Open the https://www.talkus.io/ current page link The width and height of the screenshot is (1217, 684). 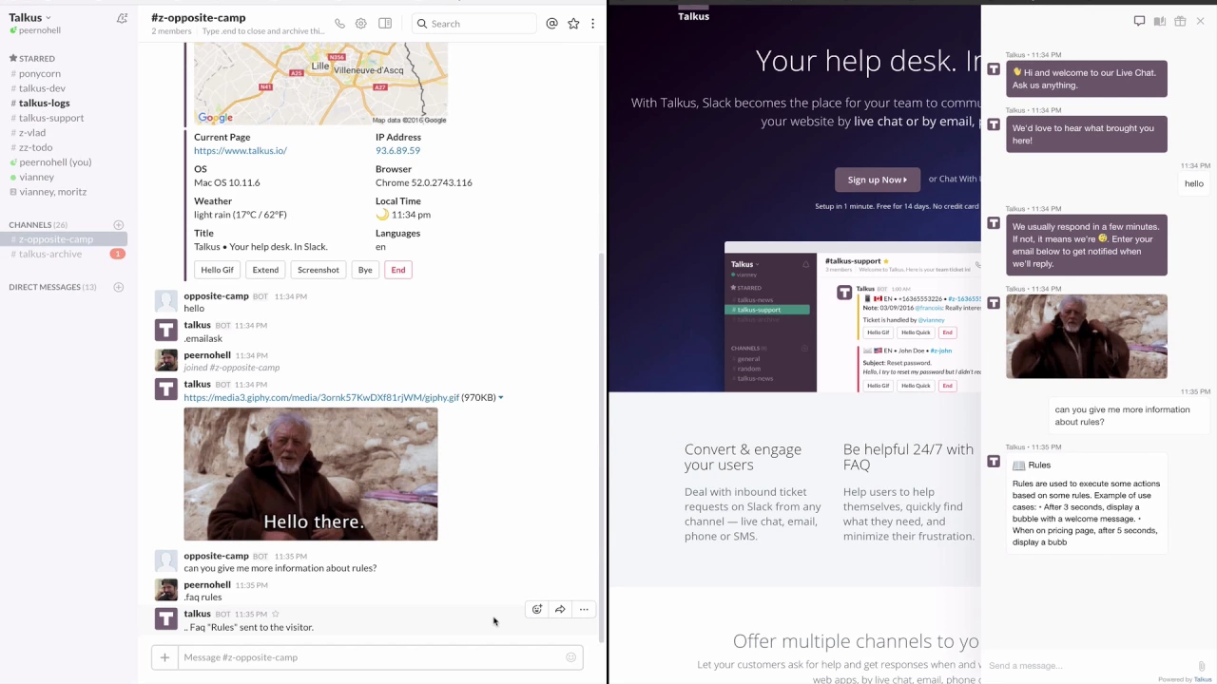(241, 150)
